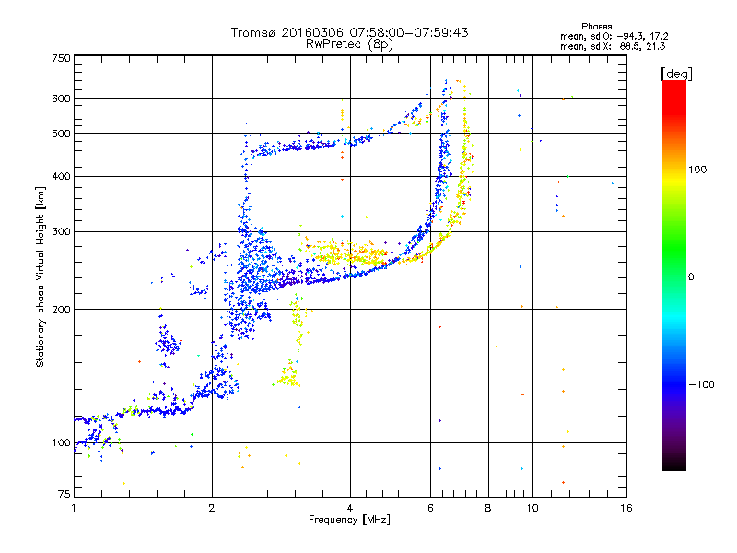Click the y-axis tick label '500'
Viewport: 737px width, 553px height.
coord(61,134)
